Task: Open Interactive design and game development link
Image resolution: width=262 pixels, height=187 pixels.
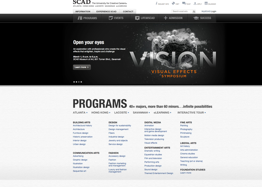Action: [155, 130]
